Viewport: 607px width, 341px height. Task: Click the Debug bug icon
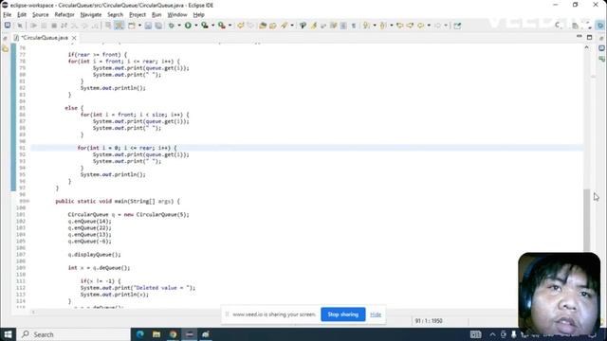171,26
